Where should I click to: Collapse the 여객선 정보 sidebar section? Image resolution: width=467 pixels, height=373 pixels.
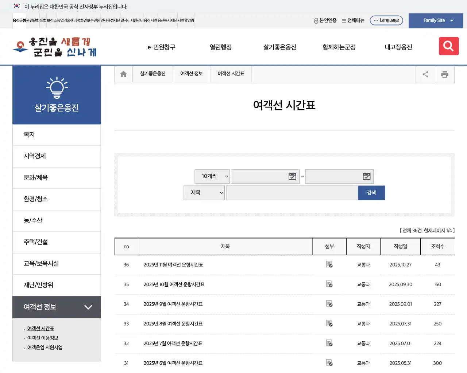(x=88, y=307)
